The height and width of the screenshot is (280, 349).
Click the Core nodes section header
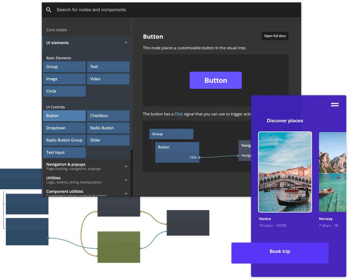tap(57, 30)
